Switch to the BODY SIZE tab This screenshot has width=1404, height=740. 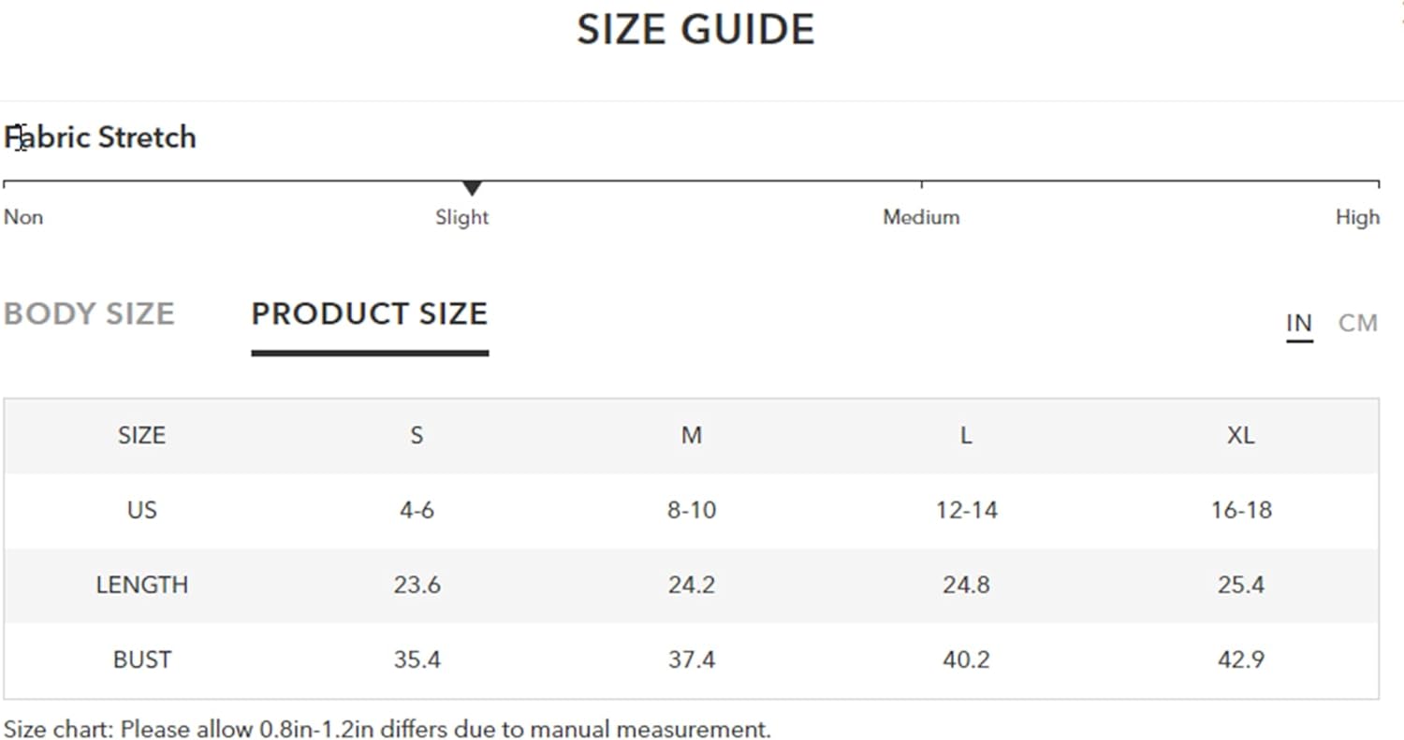(89, 313)
